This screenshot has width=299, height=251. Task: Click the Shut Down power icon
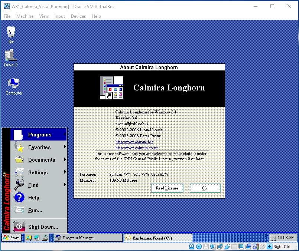coord(19,227)
